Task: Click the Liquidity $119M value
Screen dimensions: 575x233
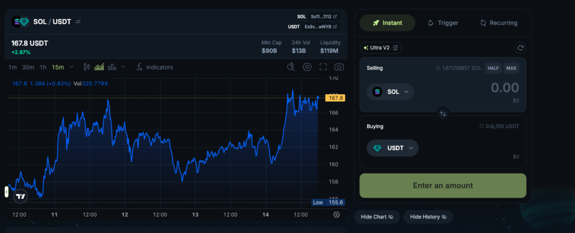Action: (329, 51)
